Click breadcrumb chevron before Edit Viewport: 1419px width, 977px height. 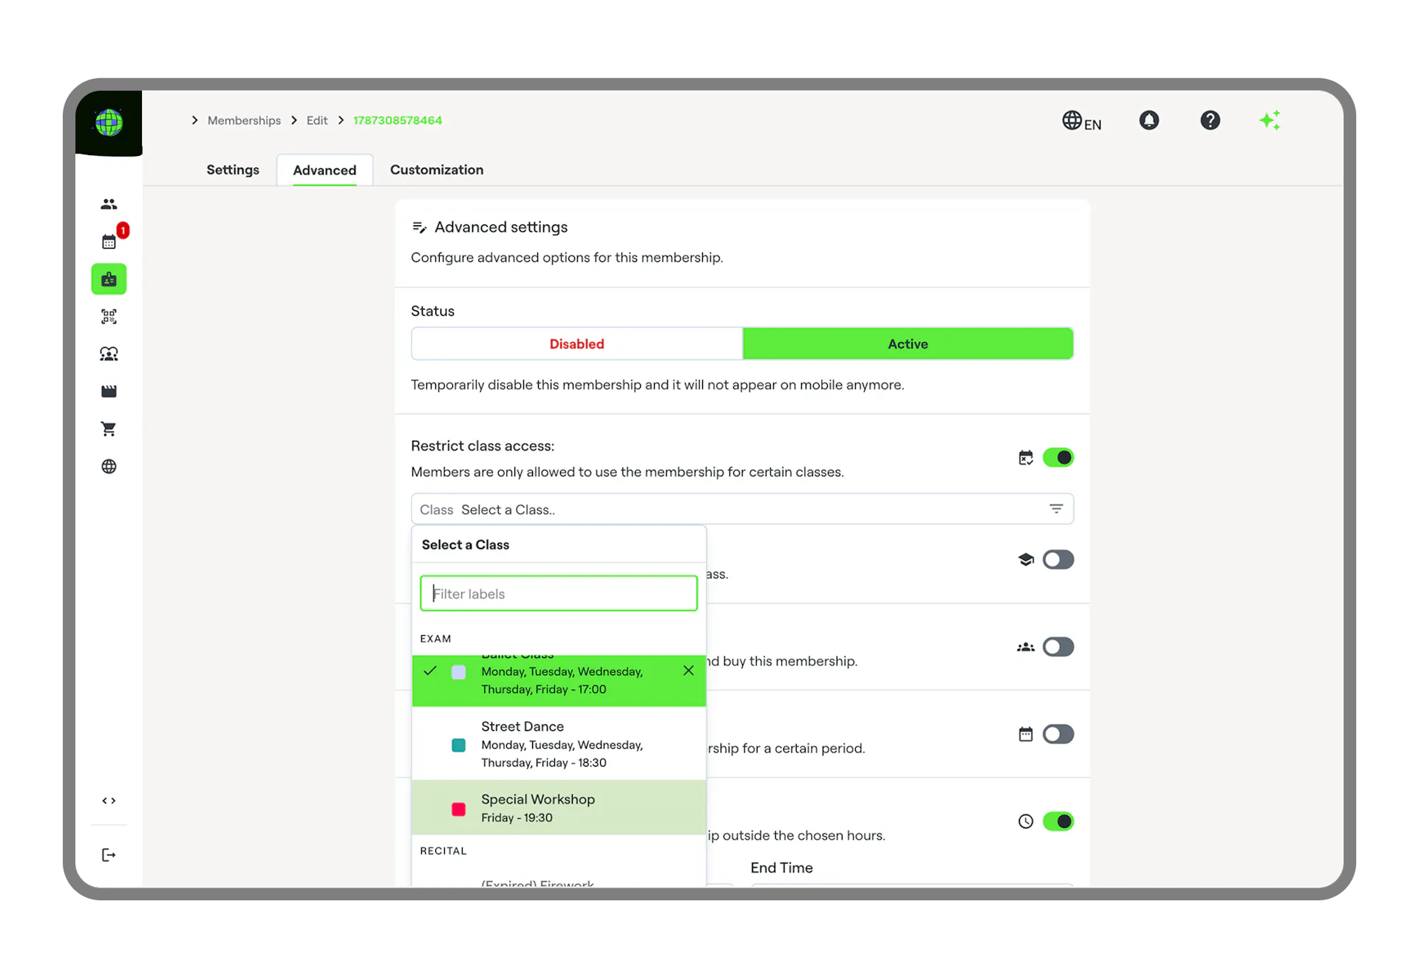(294, 120)
